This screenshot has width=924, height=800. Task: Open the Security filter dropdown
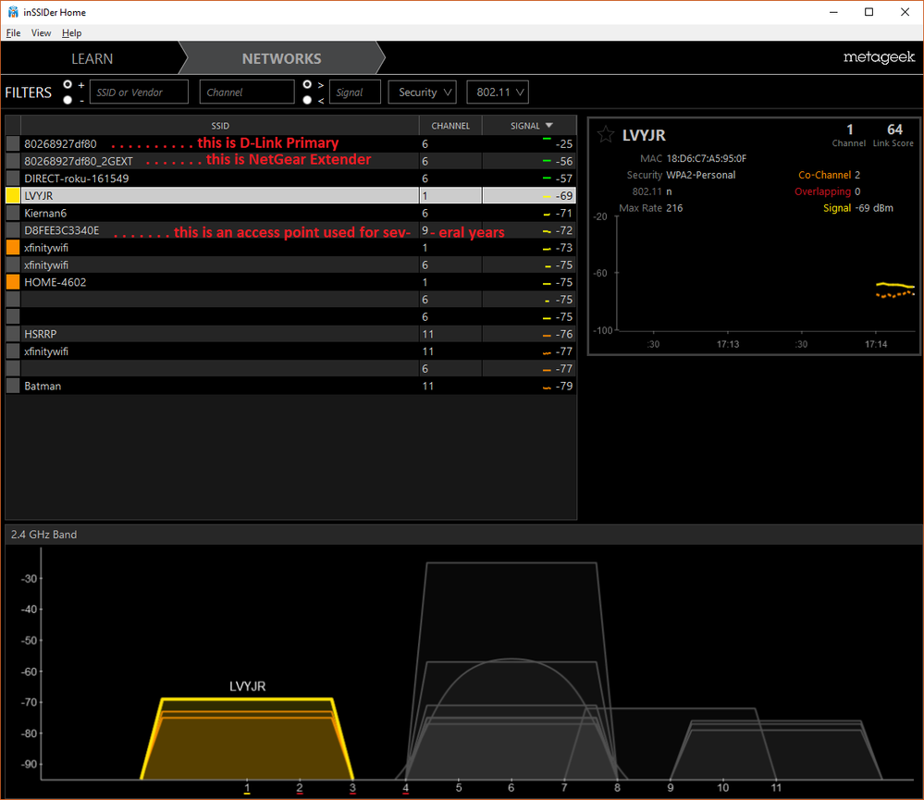422,92
